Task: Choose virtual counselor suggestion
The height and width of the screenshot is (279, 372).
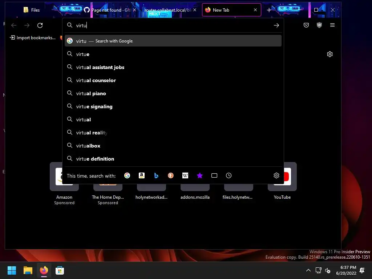Action: pos(173,80)
